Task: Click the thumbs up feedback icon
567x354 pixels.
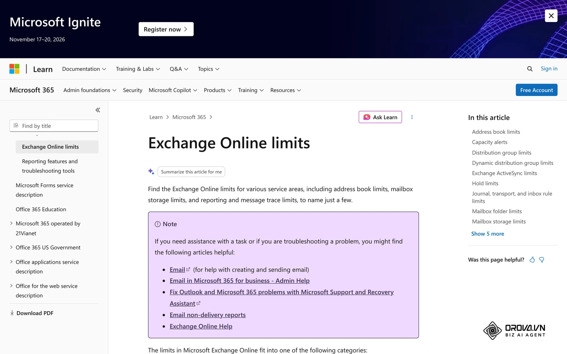Action: pos(532,260)
